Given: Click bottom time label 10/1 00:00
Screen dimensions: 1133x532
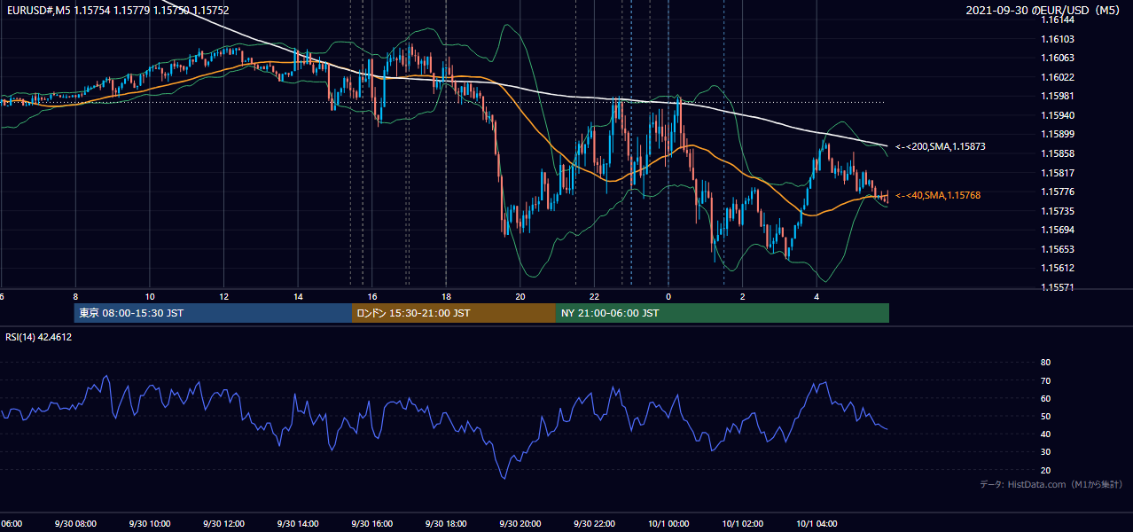Looking at the screenshot, I should point(668,524).
